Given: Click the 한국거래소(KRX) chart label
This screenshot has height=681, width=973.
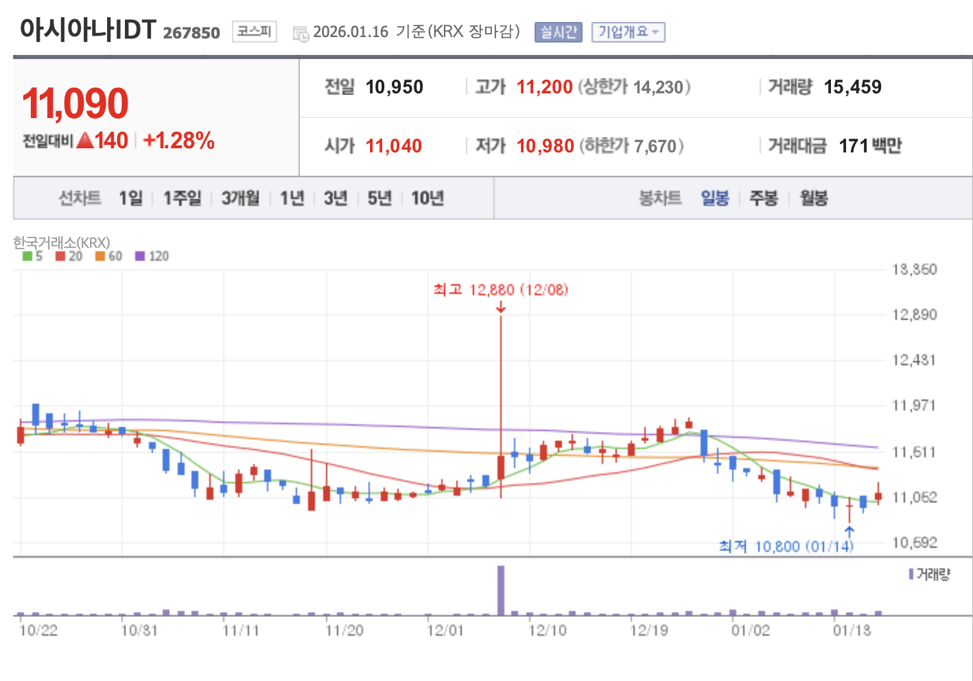Looking at the screenshot, I should click(x=62, y=242).
